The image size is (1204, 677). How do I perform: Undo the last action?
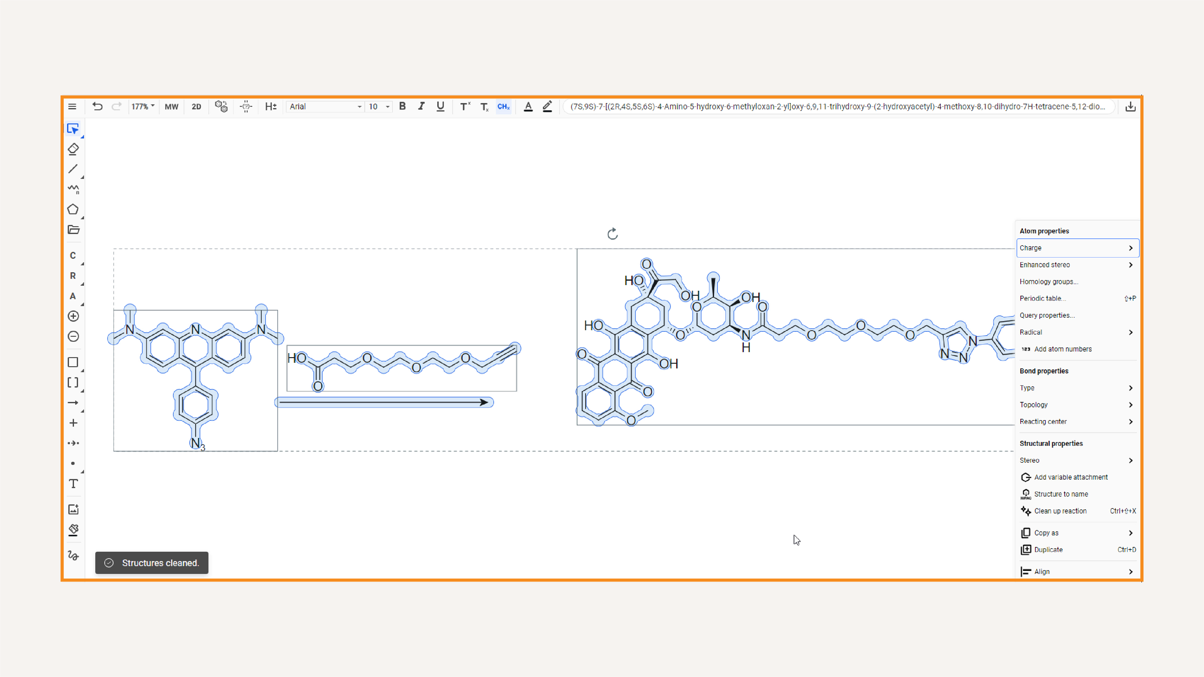point(97,107)
